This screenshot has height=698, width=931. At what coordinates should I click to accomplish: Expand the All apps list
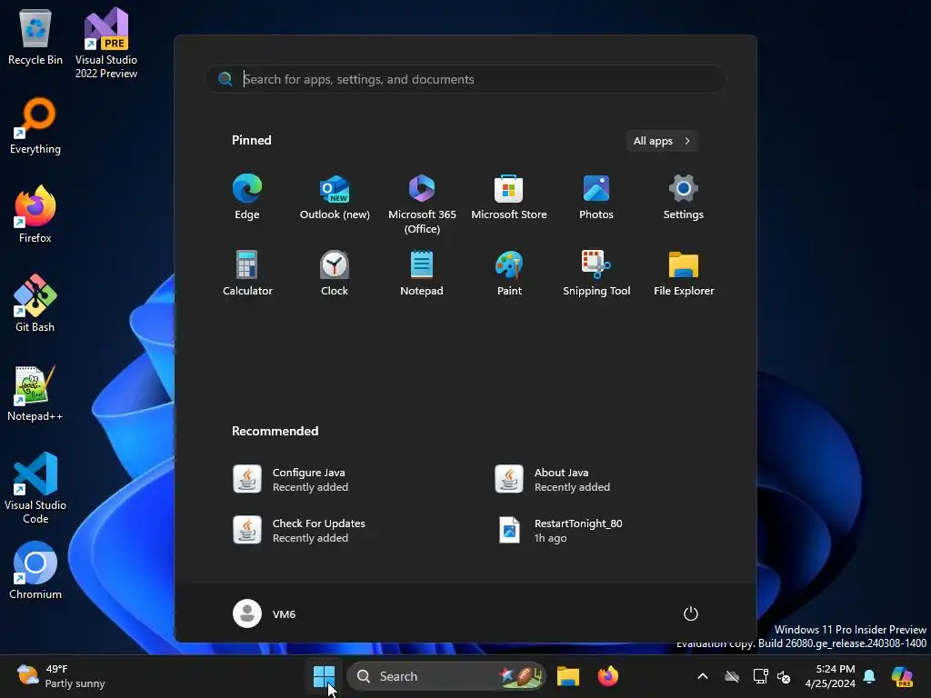662,141
